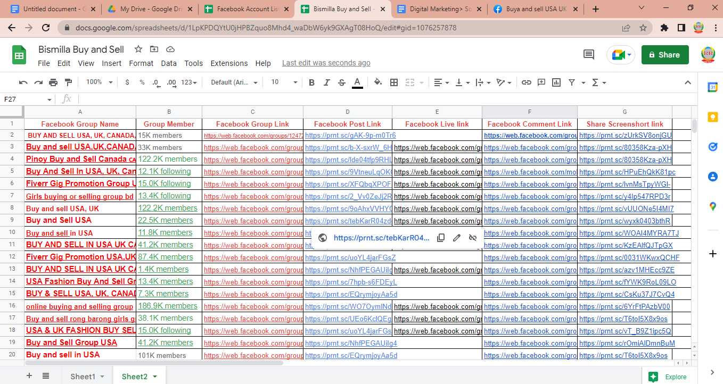
Task: Insert comment via toolbar icon
Action: point(541,82)
